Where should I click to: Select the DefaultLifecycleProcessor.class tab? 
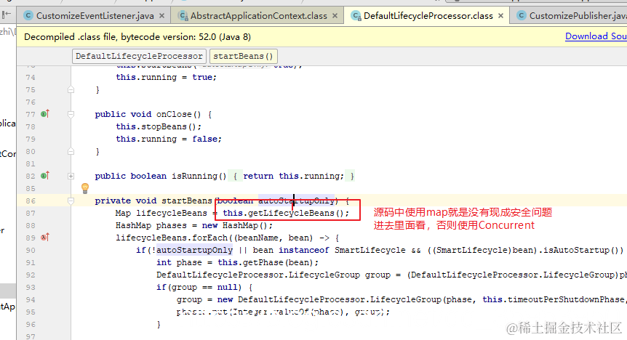click(x=428, y=16)
